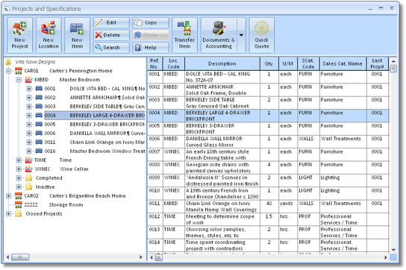Viewport: 406px width, 270px height.
Task: Expand the WINEC Wine Cellar node
Action: [19, 169]
